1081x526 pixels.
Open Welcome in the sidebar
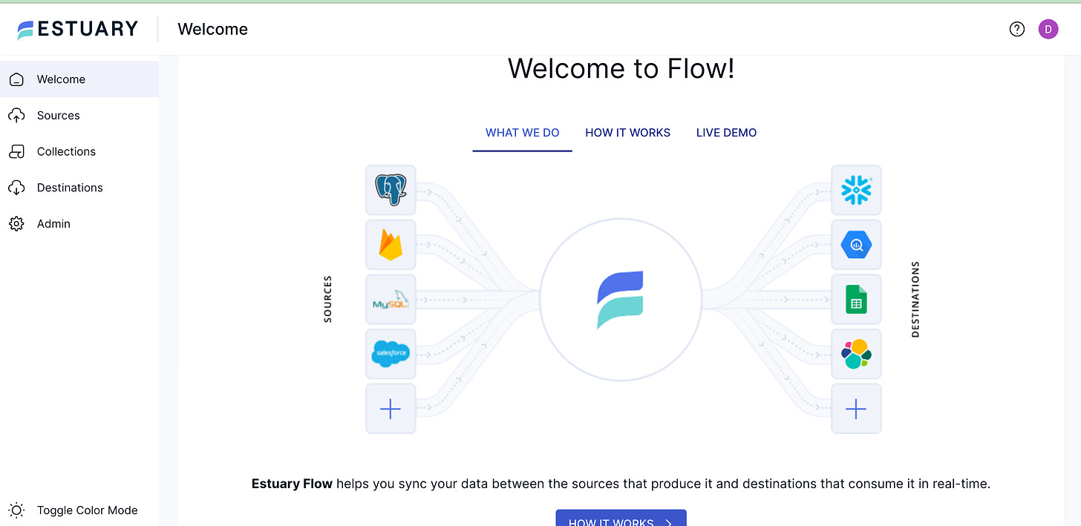pyautogui.click(x=79, y=79)
